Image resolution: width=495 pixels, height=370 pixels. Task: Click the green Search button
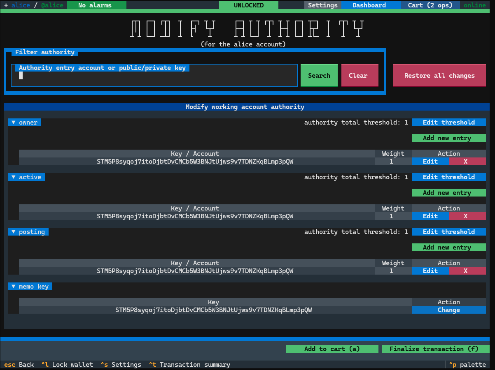tap(319, 76)
